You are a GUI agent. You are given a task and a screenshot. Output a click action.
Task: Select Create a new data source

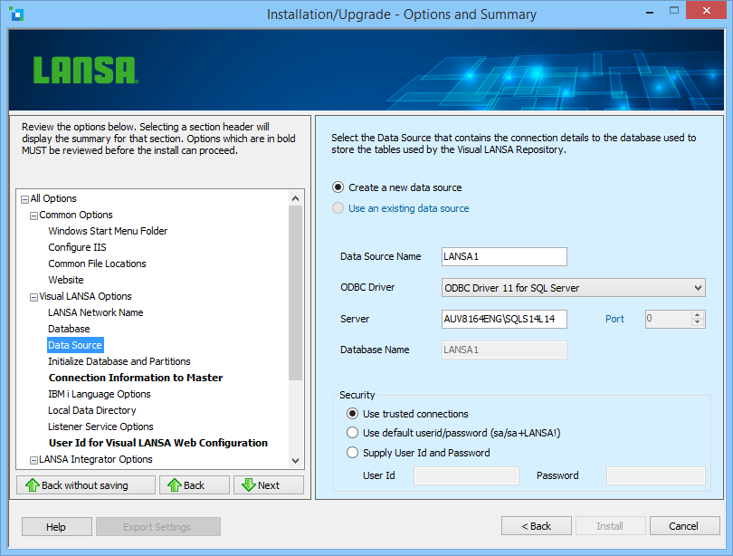(x=397, y=187)
